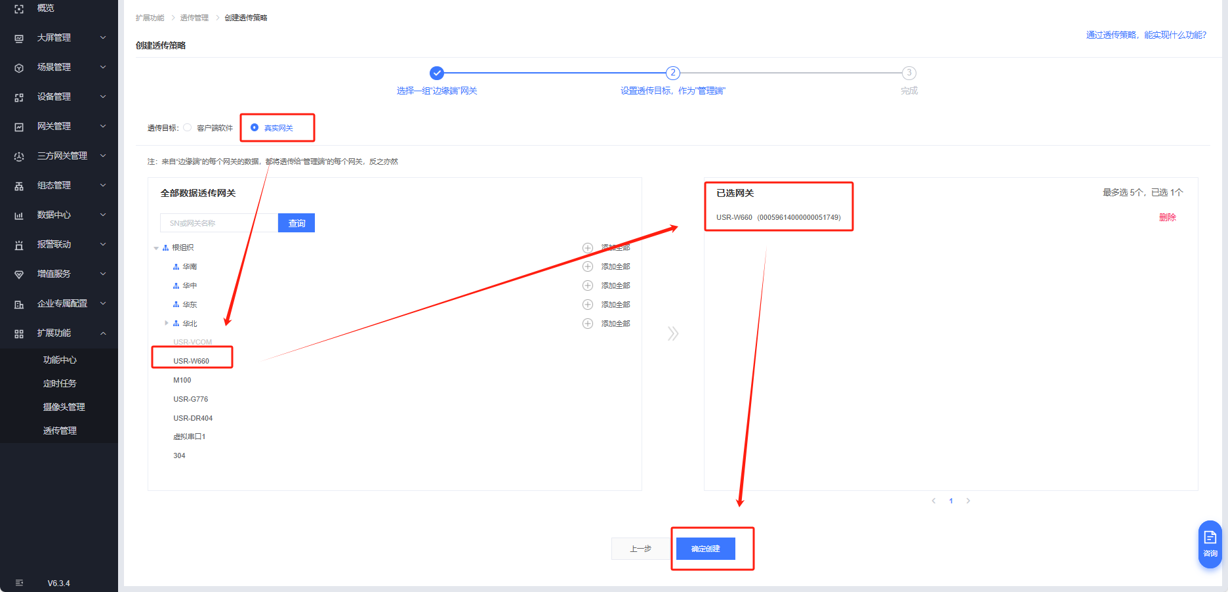
Task: Click plus icon to add all 华中
Action: coord(588,285)
